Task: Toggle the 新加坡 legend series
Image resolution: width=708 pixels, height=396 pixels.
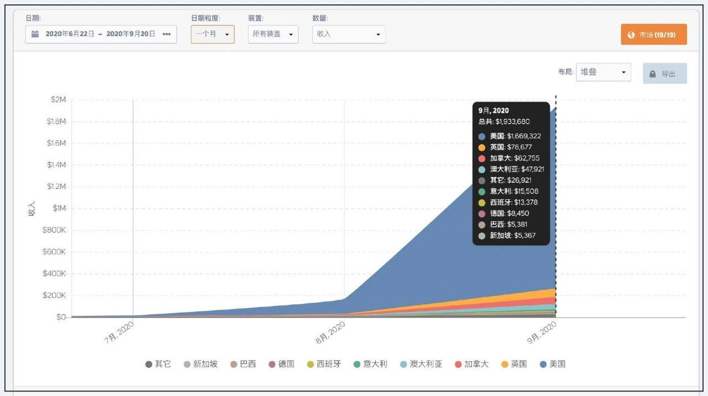Action: [x=201, y=364]
